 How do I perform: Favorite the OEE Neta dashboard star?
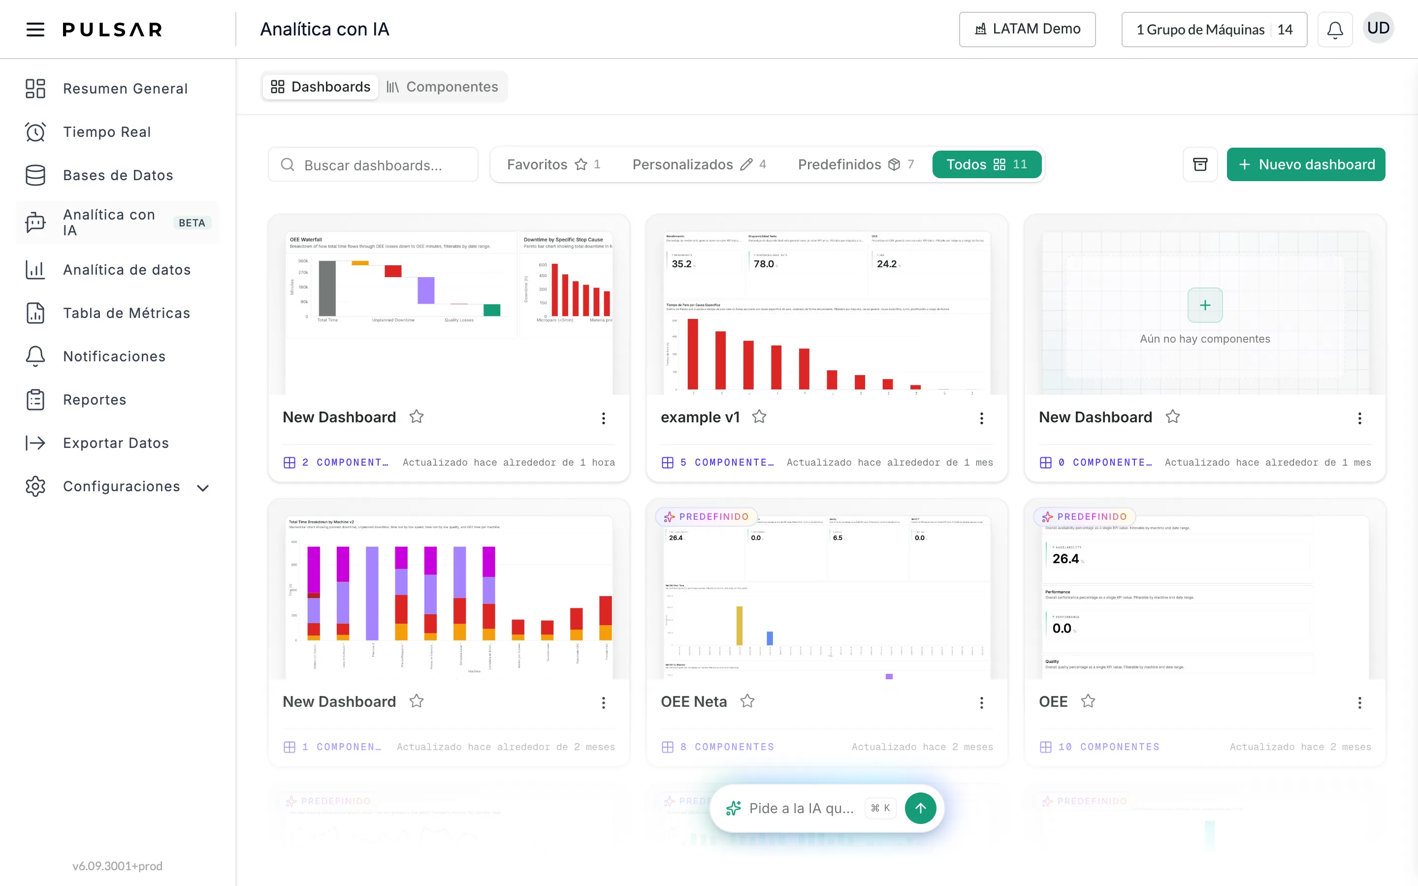pyautogui.click(x=747, y=701)
